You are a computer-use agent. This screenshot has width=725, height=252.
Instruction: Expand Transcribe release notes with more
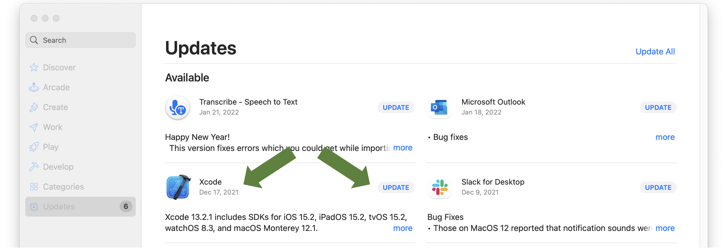point(403,148)
